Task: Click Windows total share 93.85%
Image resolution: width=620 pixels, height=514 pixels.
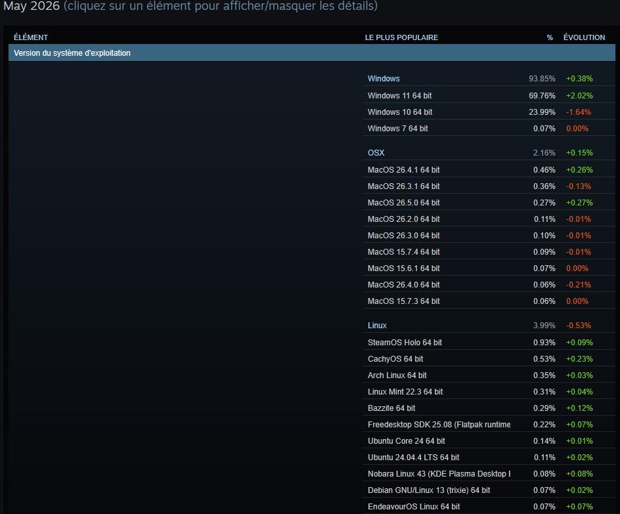Action: [x=542, y=79]
